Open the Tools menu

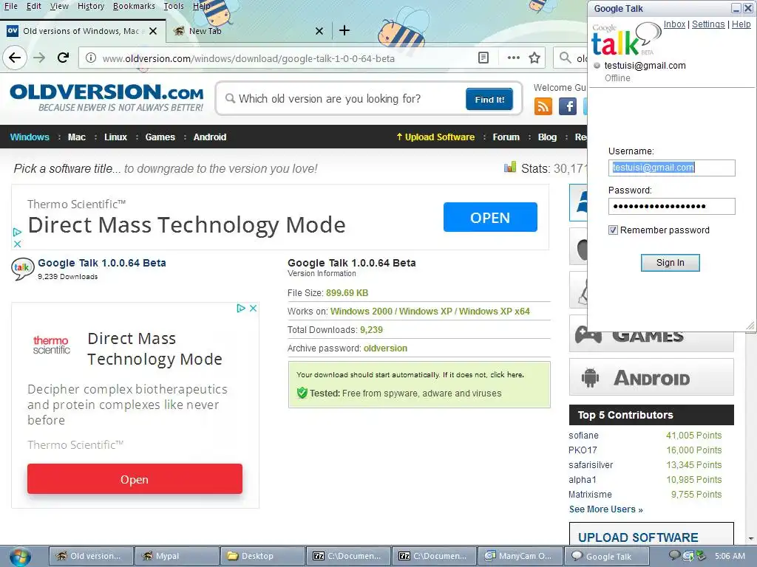(173, 6)
